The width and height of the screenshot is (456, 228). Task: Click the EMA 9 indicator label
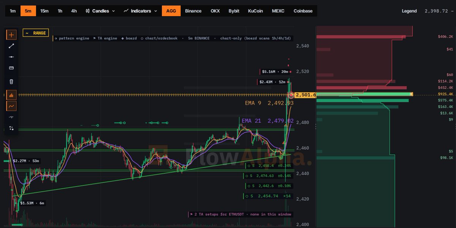(269, 103)
